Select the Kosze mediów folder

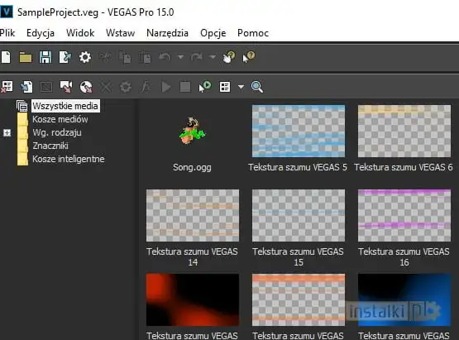pos(60,119)
